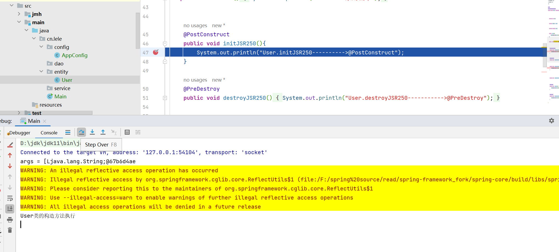Click the @PreDestroy annotation on line 50
Image resolution: width=559 pixels, height=252 pixels.
click(201, 89)
